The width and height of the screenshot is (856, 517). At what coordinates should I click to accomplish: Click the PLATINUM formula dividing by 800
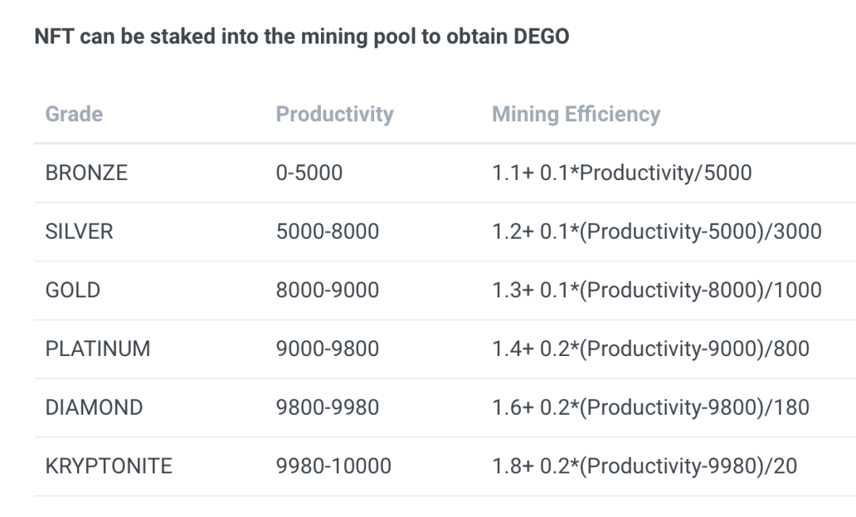(x=651, y=349)
